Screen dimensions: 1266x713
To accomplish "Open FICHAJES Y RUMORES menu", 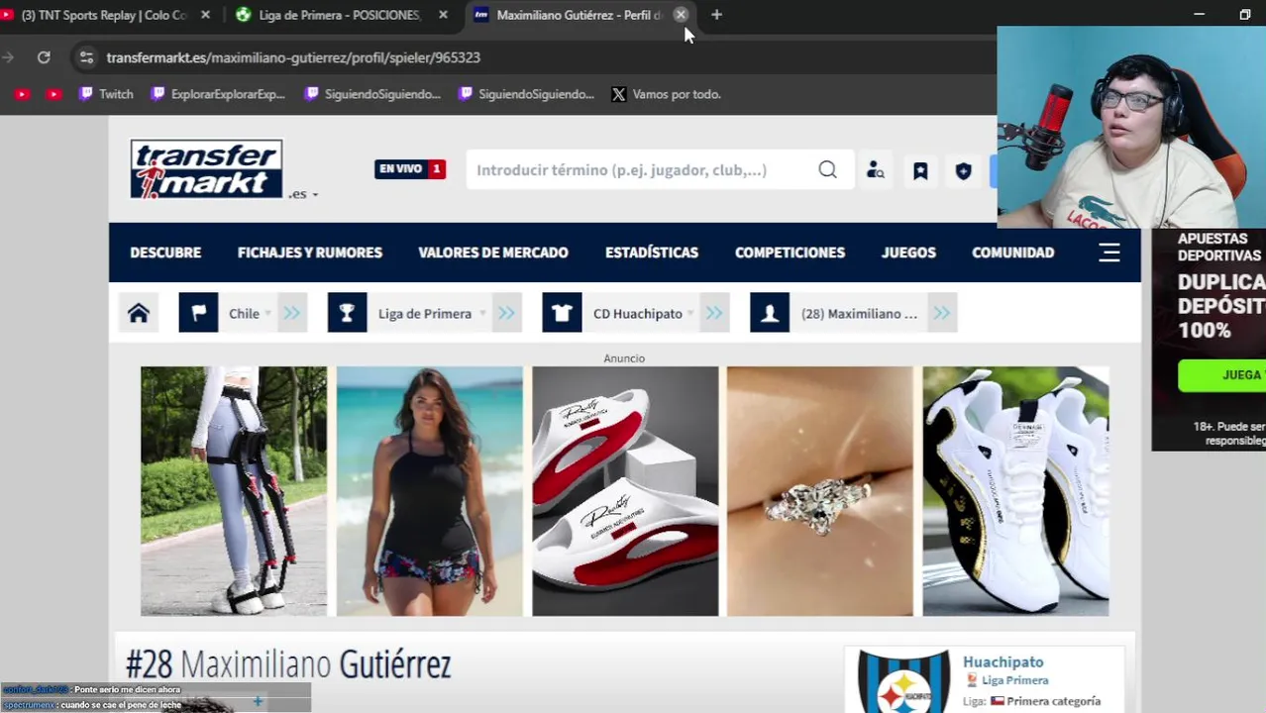I will click(x=310, y=253).
